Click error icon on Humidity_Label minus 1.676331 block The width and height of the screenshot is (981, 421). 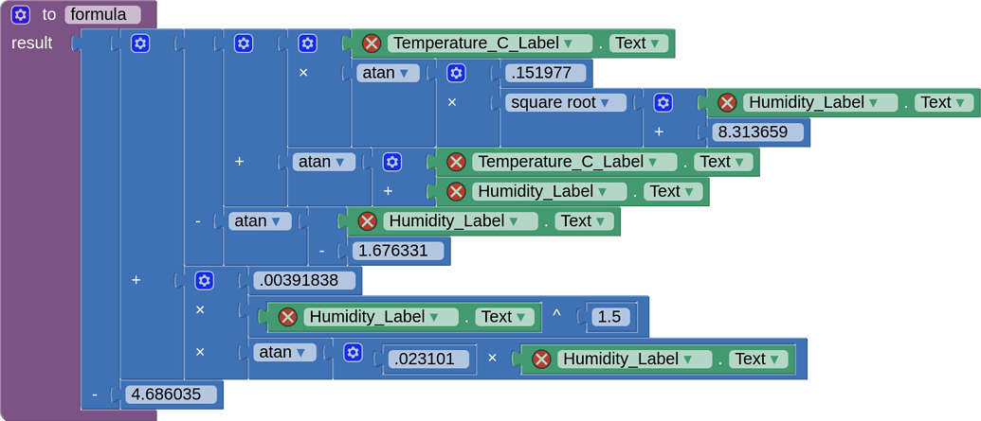[x=367, y=221]
